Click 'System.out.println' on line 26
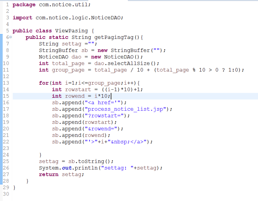Viewport: 258px width, 201px height. [68, 168]
